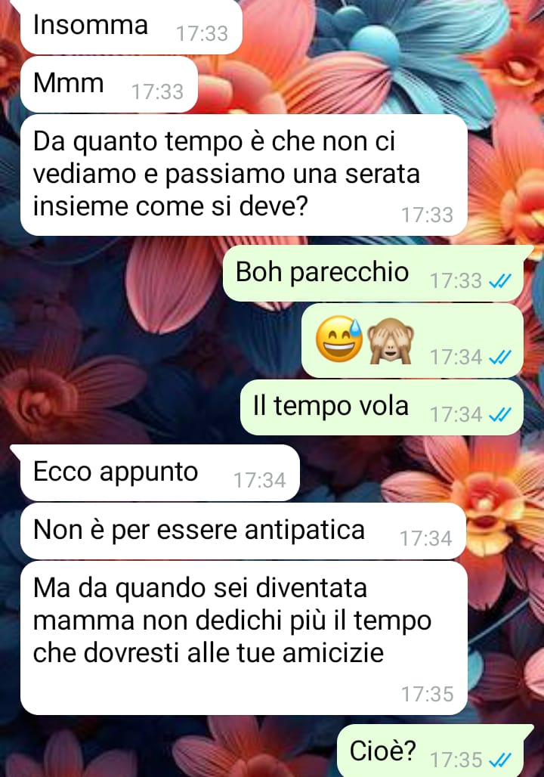This screenshot has width=544, height=777.
Task: Tap the grinning sweat face emoji
Action: (339, 339)
